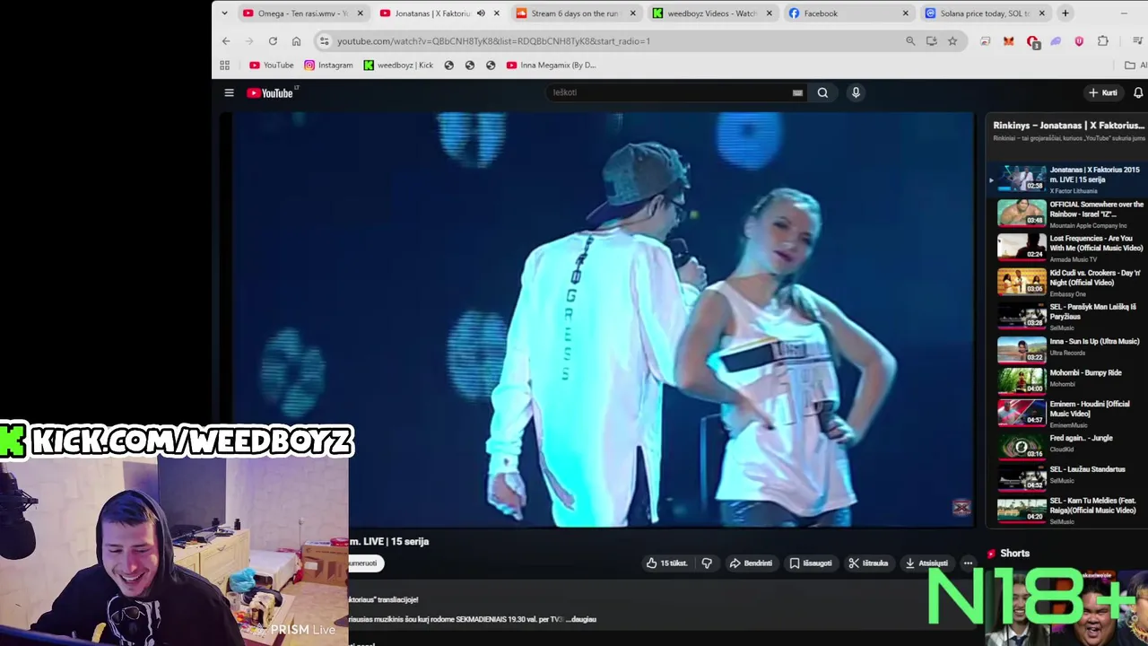Start voice search with the microphone icon
The height and width of the screenshot is (646, 1148).
click(x=856, y=92)
